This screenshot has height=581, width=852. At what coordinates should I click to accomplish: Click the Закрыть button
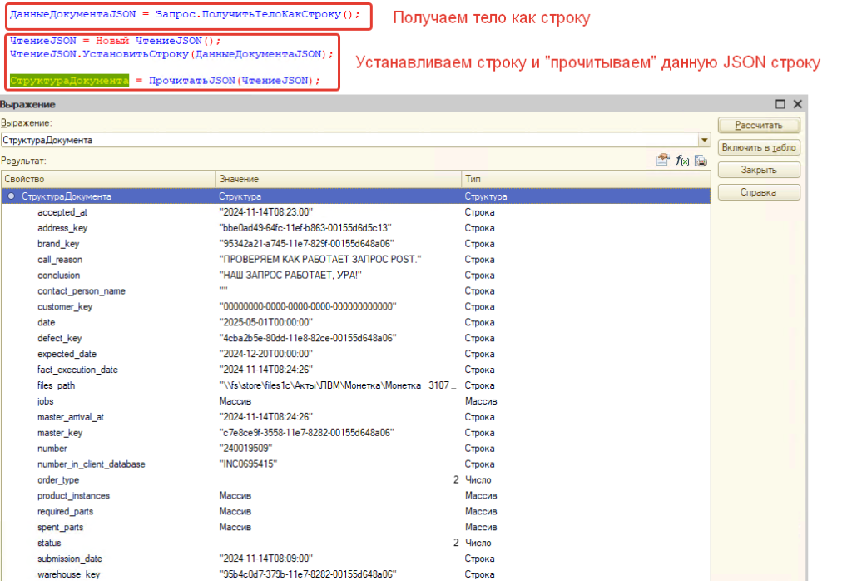(758, 170)
